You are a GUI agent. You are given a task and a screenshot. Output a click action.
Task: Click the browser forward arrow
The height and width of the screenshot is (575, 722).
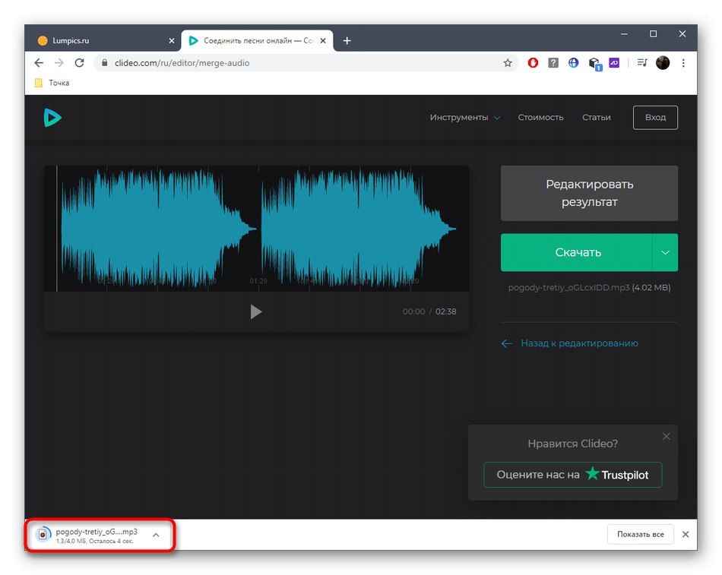(x=59, y=63)
